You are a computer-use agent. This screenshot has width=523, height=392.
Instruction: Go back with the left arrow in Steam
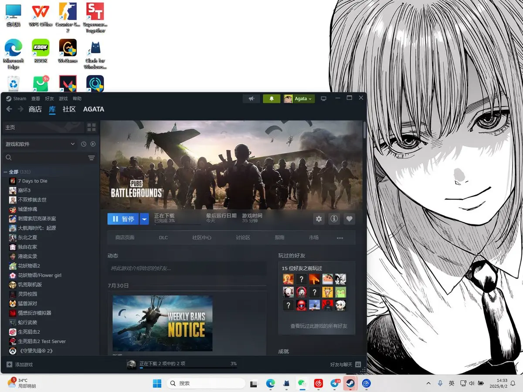coord(9,109)
